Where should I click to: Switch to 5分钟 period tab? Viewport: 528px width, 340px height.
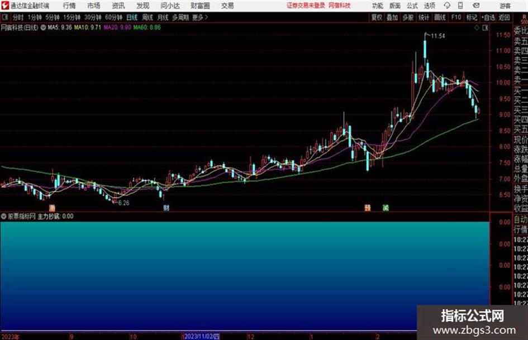pyautogui.click(x=53, y=17)
